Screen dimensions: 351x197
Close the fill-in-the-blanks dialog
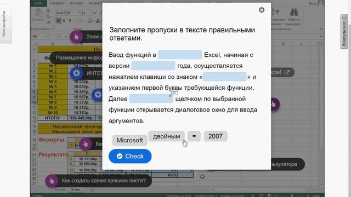(262, 10)
